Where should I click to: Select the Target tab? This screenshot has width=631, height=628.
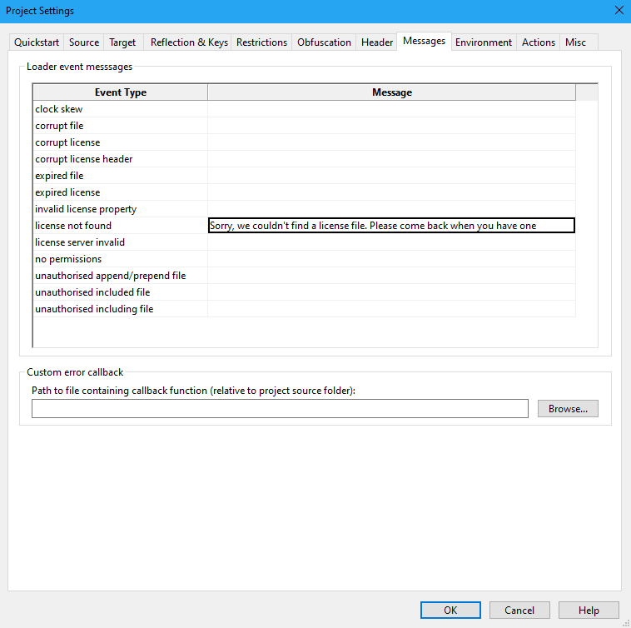point(122,42)
